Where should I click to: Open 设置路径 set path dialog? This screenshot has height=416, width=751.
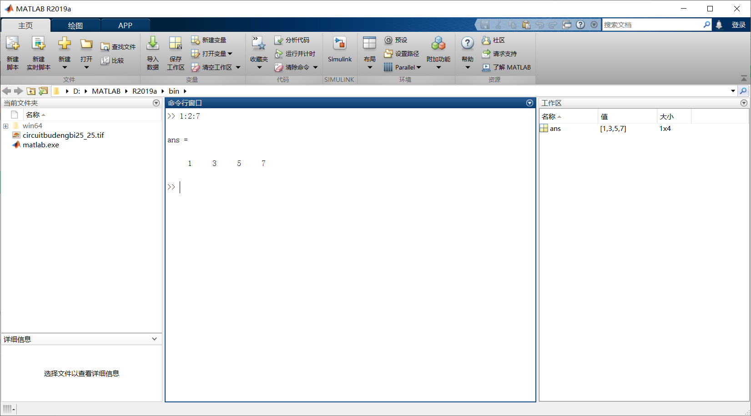pyautogui.click(x=401, y=54)
